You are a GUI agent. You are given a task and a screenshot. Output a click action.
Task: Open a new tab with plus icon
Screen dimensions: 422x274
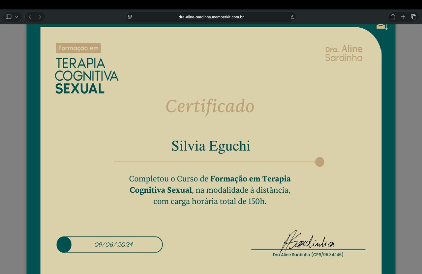point(403,17)
